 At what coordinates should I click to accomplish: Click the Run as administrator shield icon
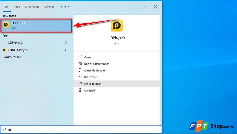pyautogui.click(x=80, y=64)
